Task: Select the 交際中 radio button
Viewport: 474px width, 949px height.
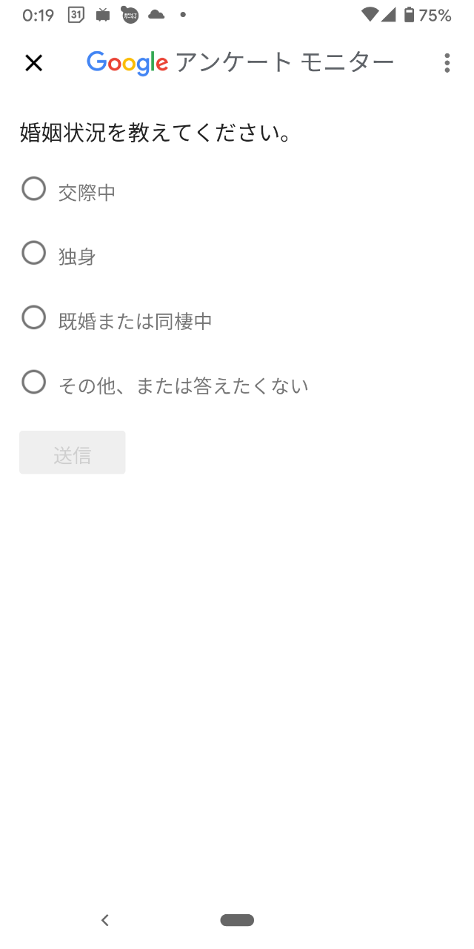Action: coord(34,189)
